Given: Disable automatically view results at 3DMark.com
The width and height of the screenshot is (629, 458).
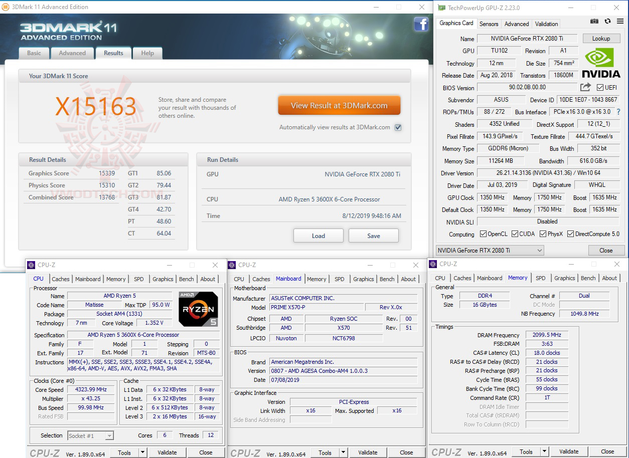Looking at the screenshot, I should pyautogui.click(x=398, y=127).
